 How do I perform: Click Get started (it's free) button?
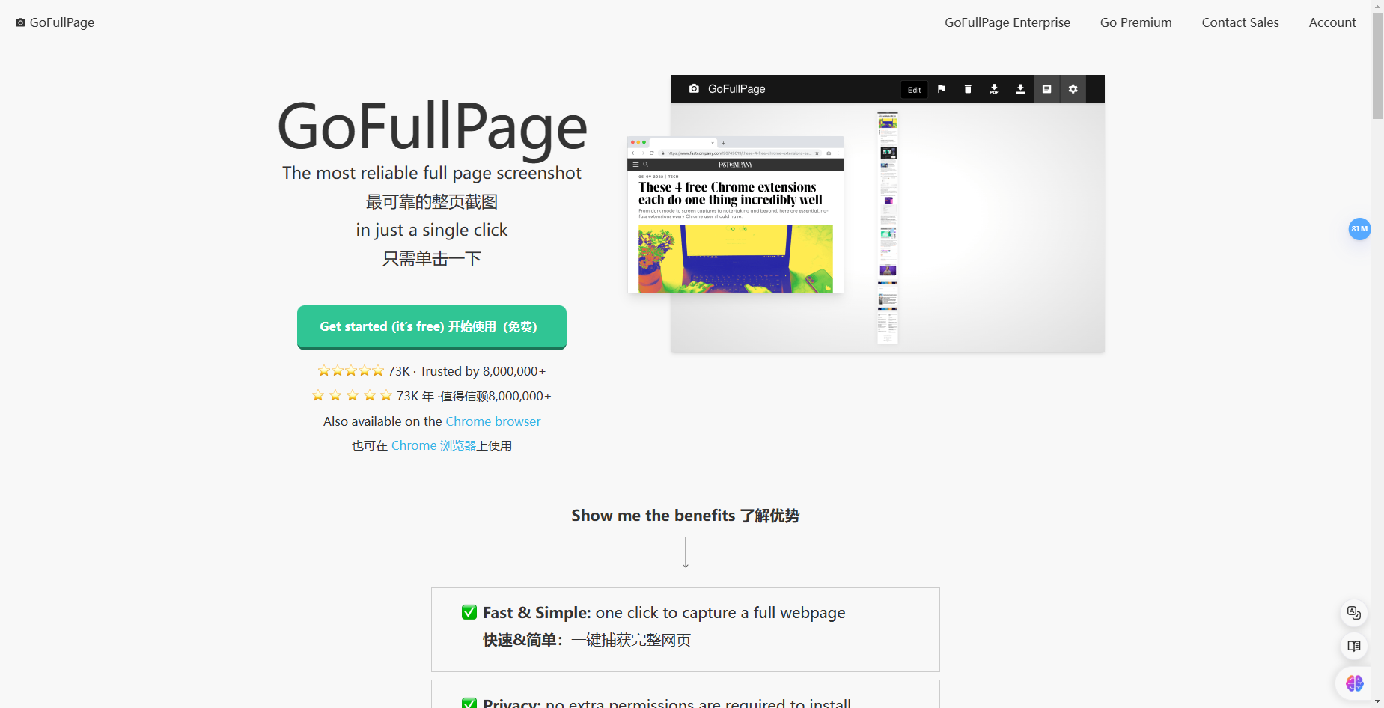(x=432, y=327)
